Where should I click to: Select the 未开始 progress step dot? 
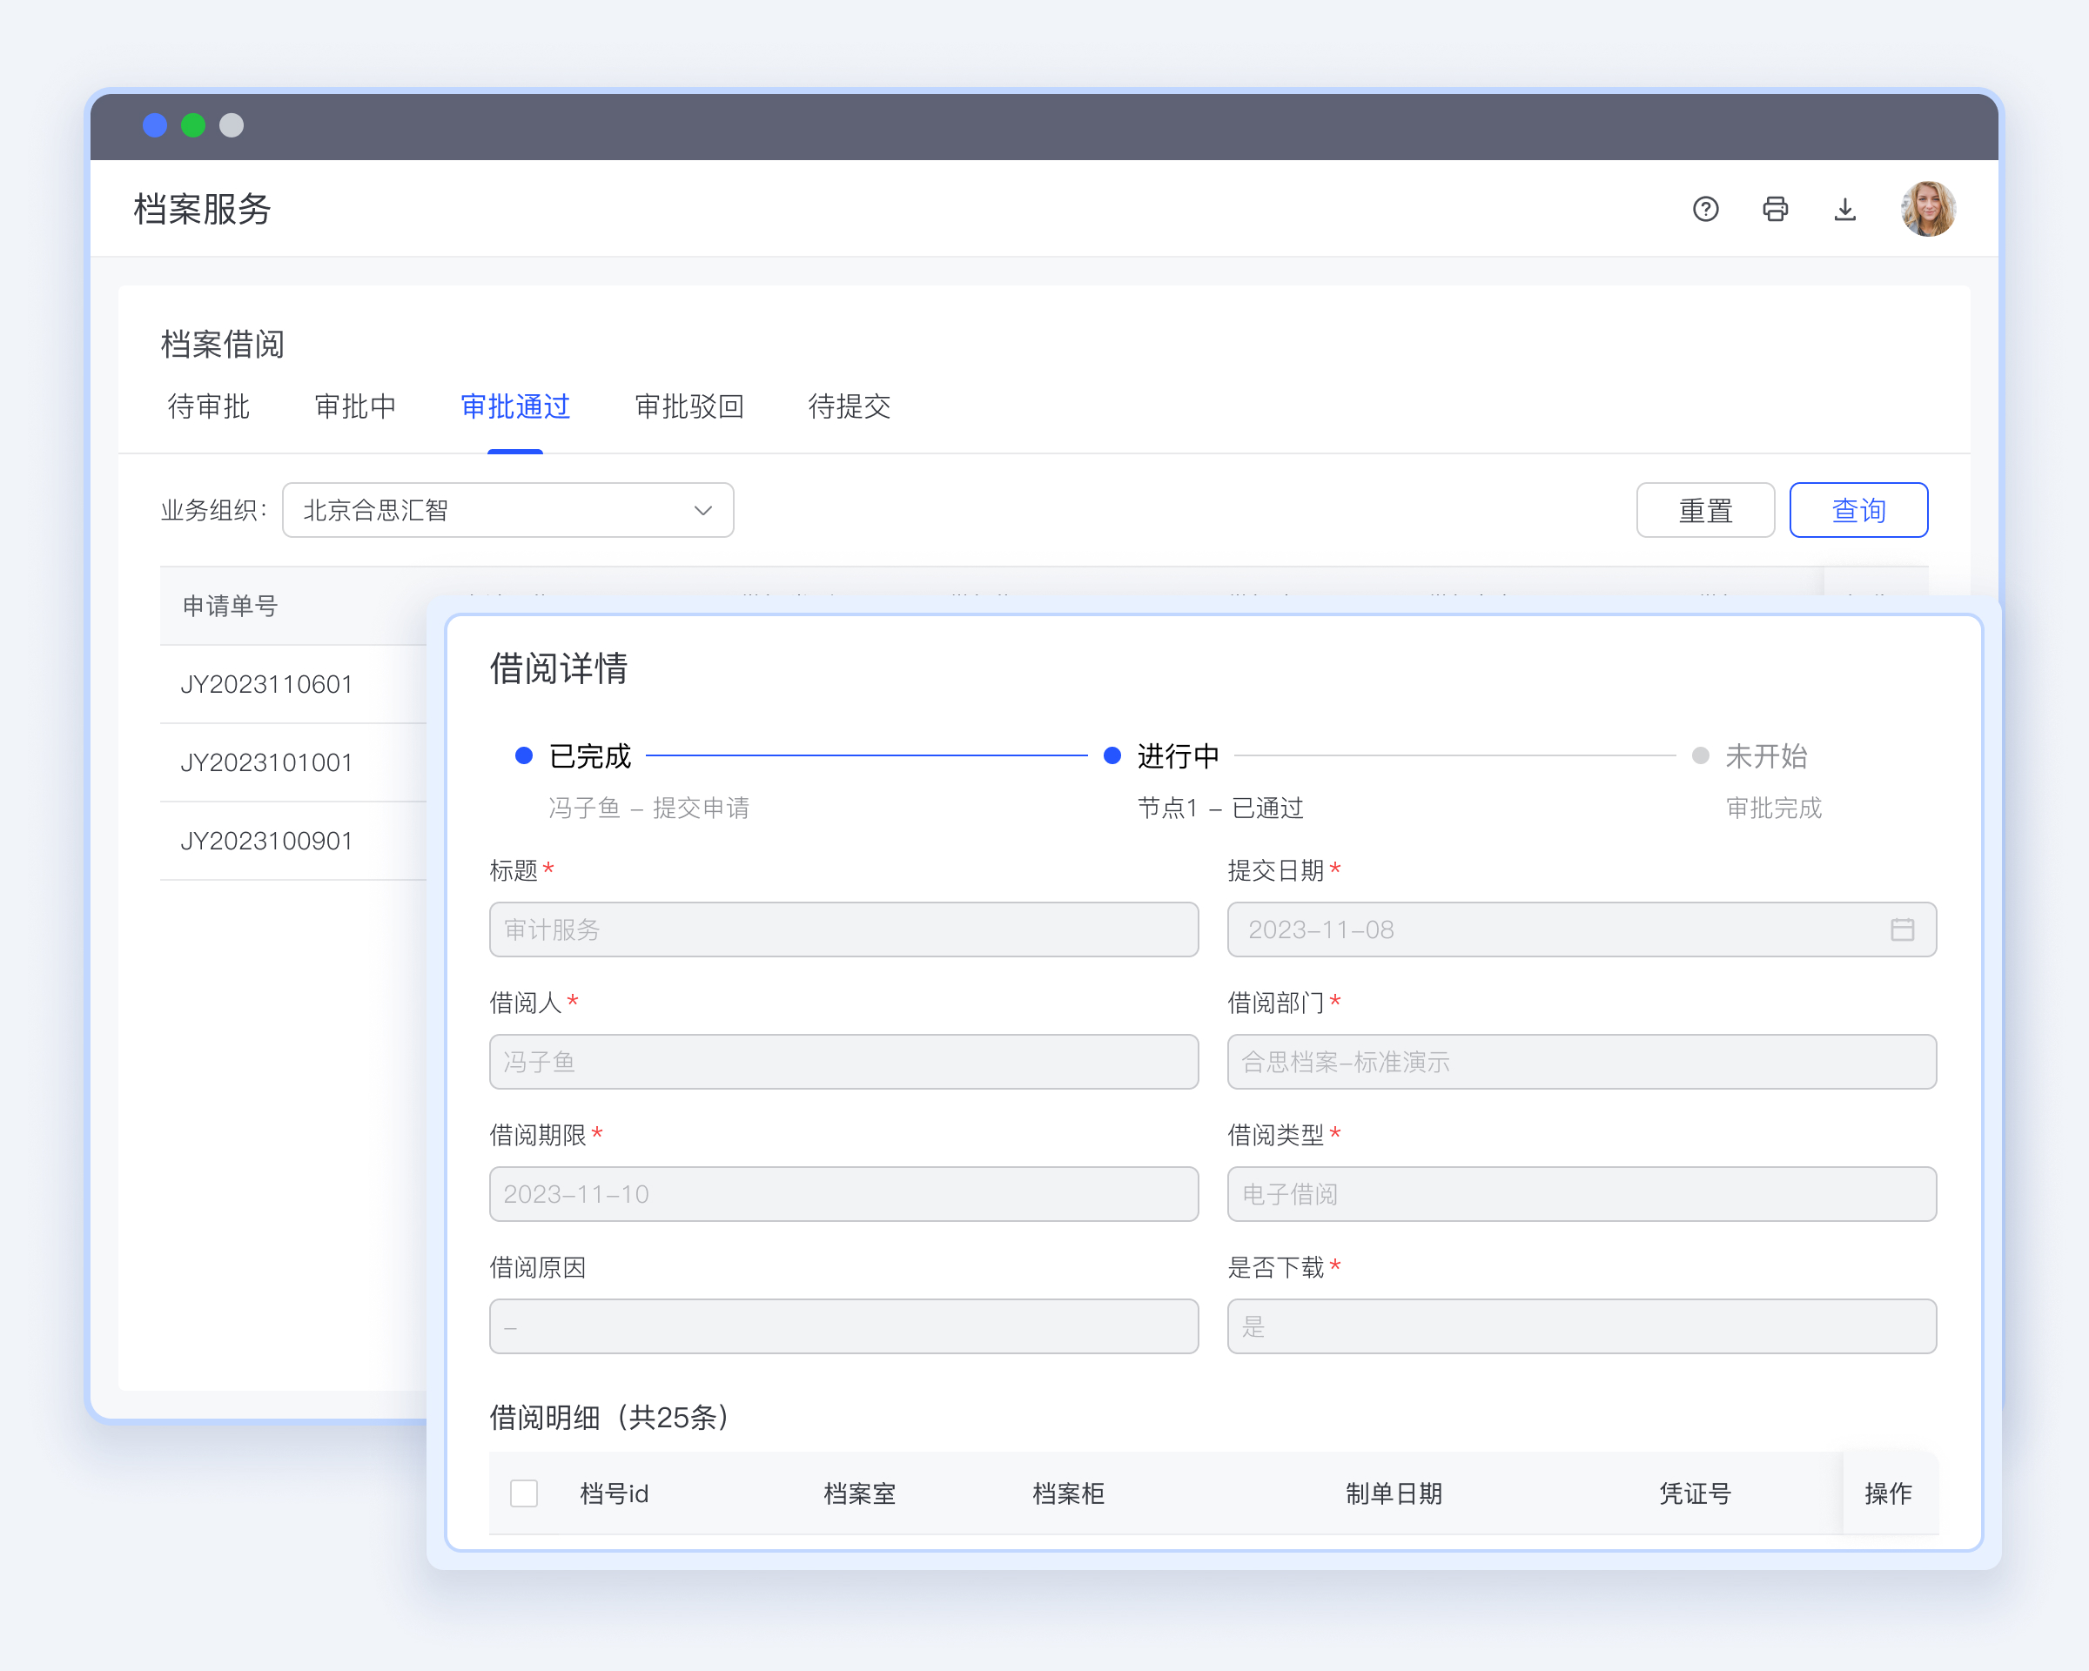coord(1700,755)
